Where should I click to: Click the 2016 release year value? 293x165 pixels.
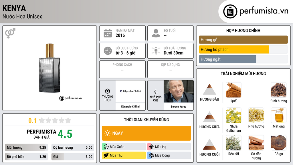120,35
